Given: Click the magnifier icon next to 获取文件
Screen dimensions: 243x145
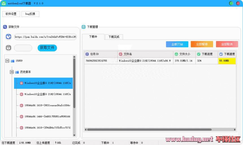Looking at the screenshot, I should [x=5, y=27].
